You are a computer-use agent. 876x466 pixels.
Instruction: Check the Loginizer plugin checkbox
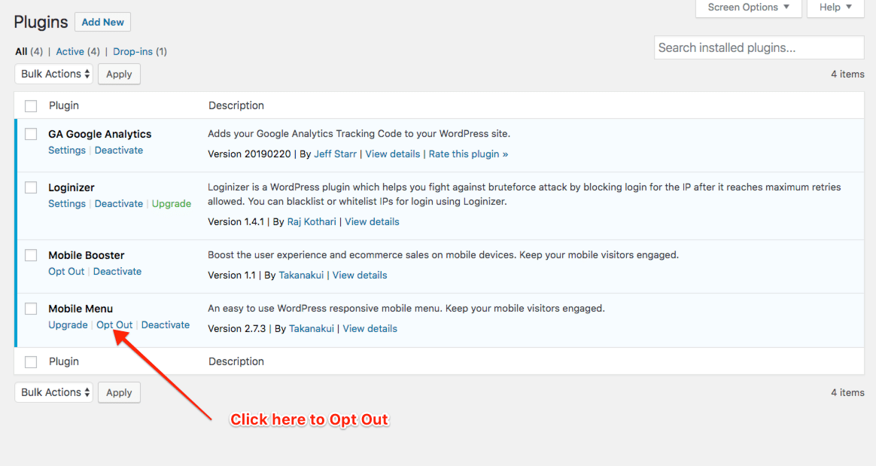coord(31,187)
